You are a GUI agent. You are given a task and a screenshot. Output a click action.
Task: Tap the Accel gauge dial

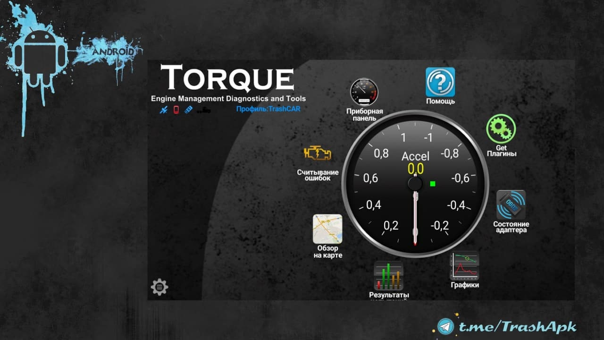[x=415, y=184]
